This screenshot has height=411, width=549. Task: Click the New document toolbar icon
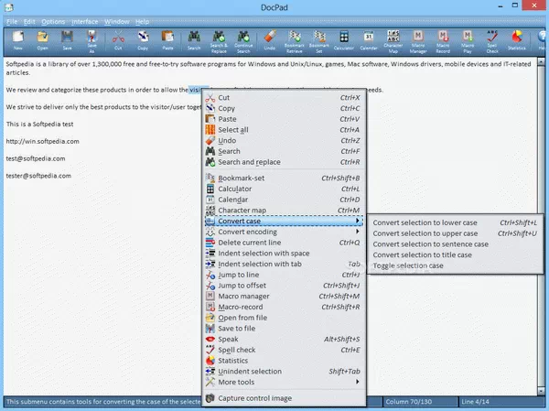tap(17, 41)
